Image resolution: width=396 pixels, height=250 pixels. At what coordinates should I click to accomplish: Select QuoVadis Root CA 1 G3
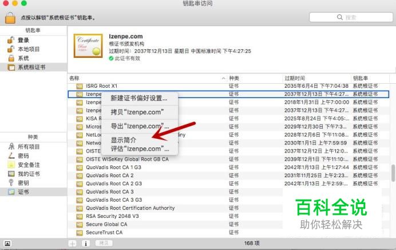coord(228,167)
